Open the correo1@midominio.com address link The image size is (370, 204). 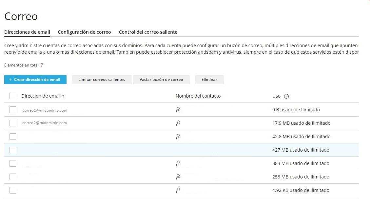[45, 110]
